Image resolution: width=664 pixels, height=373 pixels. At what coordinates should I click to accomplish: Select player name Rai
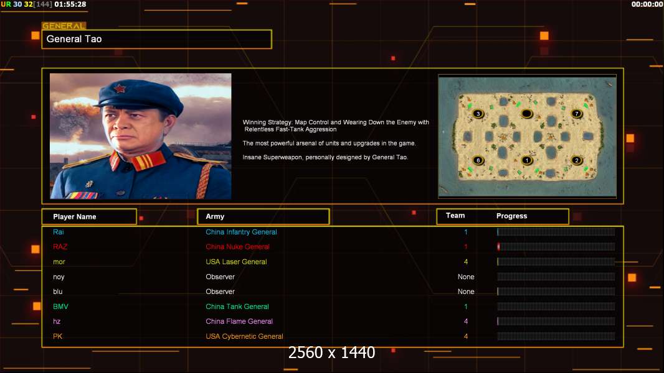pos(59,232)
